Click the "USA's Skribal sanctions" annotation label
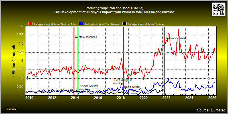This screenshot has width=228, height=114. click(x=132, y=89)
